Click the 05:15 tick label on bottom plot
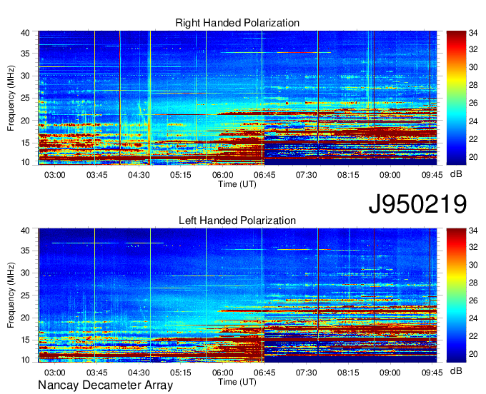Viewport: 486px width, 394px height. pos(180,373)
